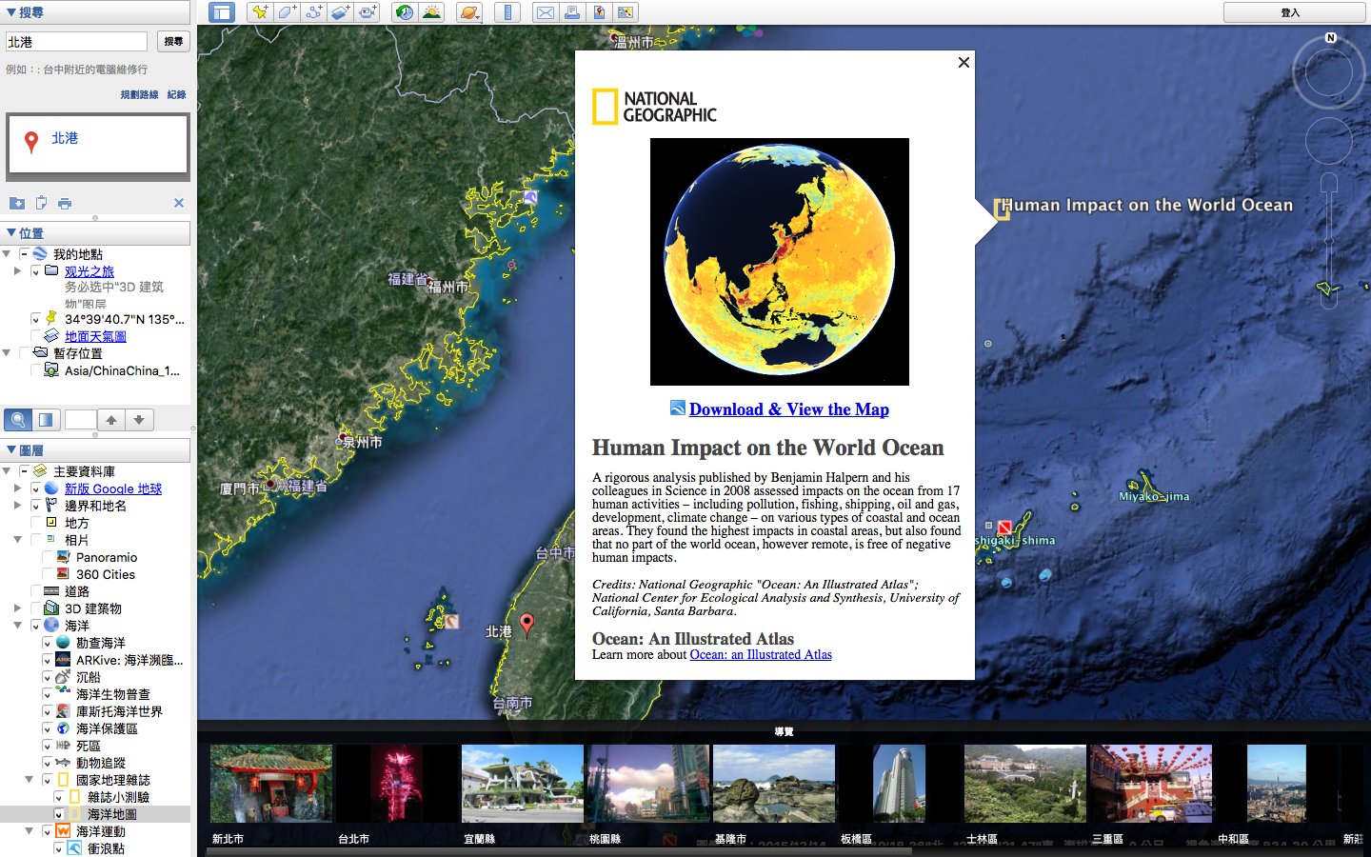The width and height of the screenshot is (1371, 857).
Task: Collapse the 暫存位置 folder
Action: point(7,353)
